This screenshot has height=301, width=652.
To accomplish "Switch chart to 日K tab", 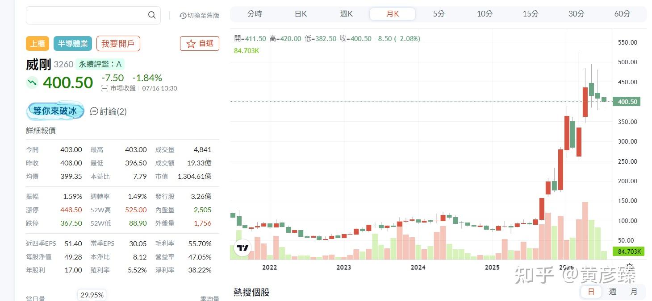I will point(301,14).
